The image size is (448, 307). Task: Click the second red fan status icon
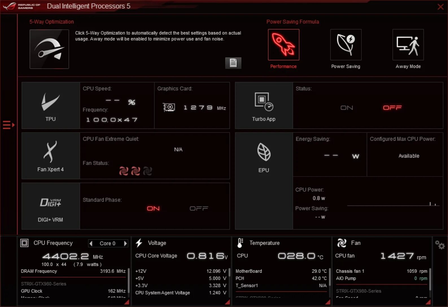pos(136,171)
